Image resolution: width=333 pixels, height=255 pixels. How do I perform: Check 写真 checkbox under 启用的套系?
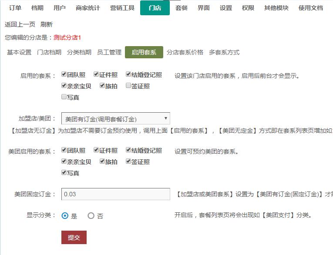[x=64, y=97]
